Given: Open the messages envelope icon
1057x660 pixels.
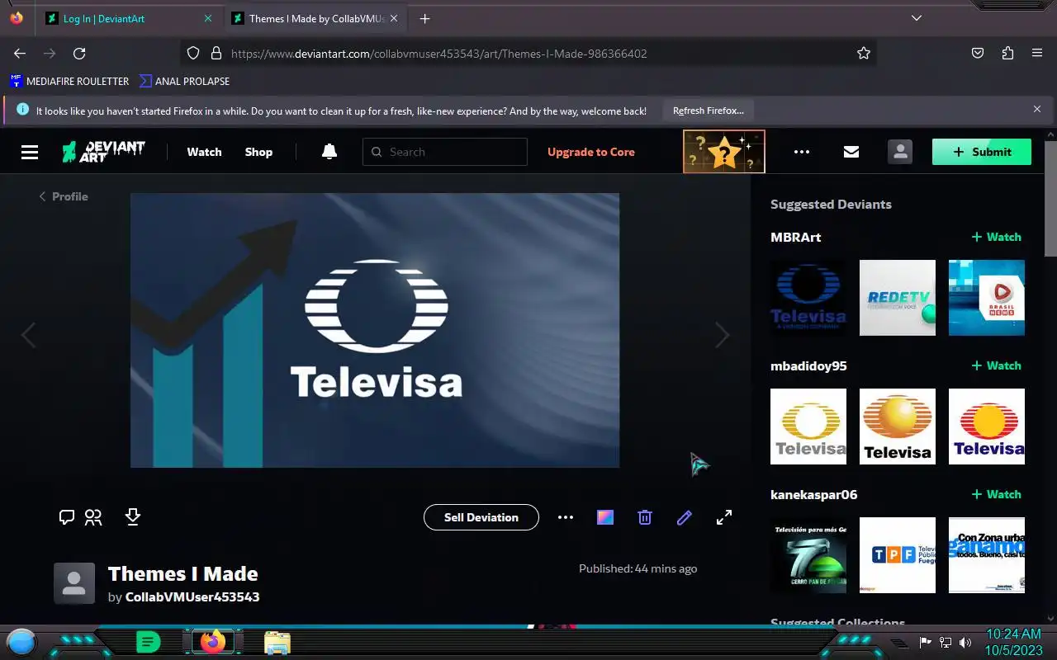Looking at the screenshot, I should click(x=851, y=152).
